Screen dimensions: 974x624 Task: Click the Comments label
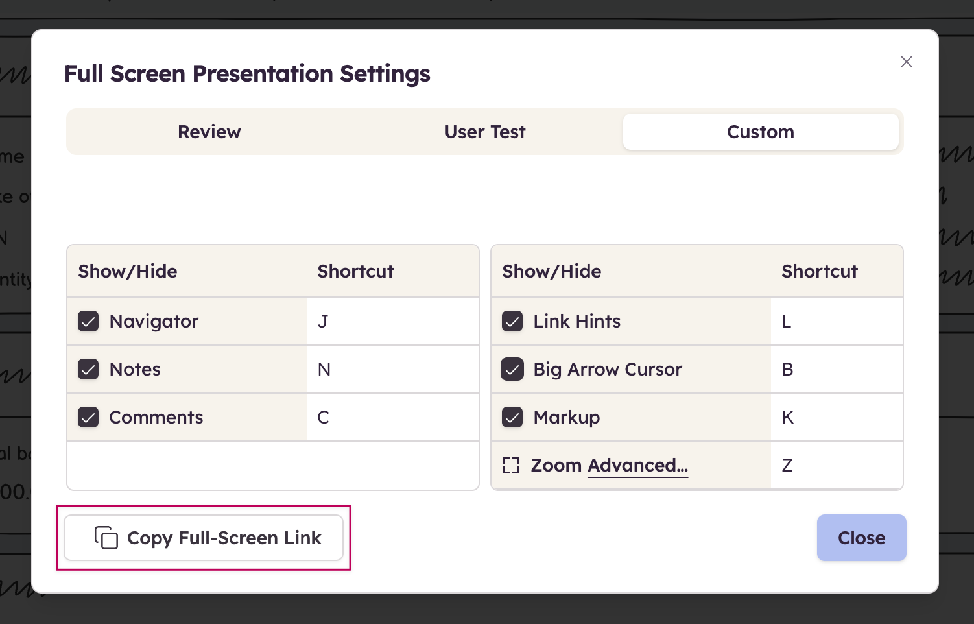coord(156,417)
